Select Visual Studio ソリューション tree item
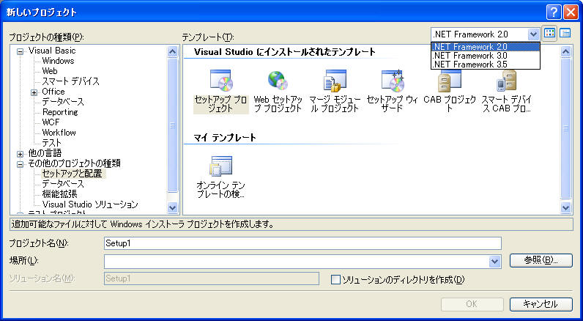 [x=90, y=204]
